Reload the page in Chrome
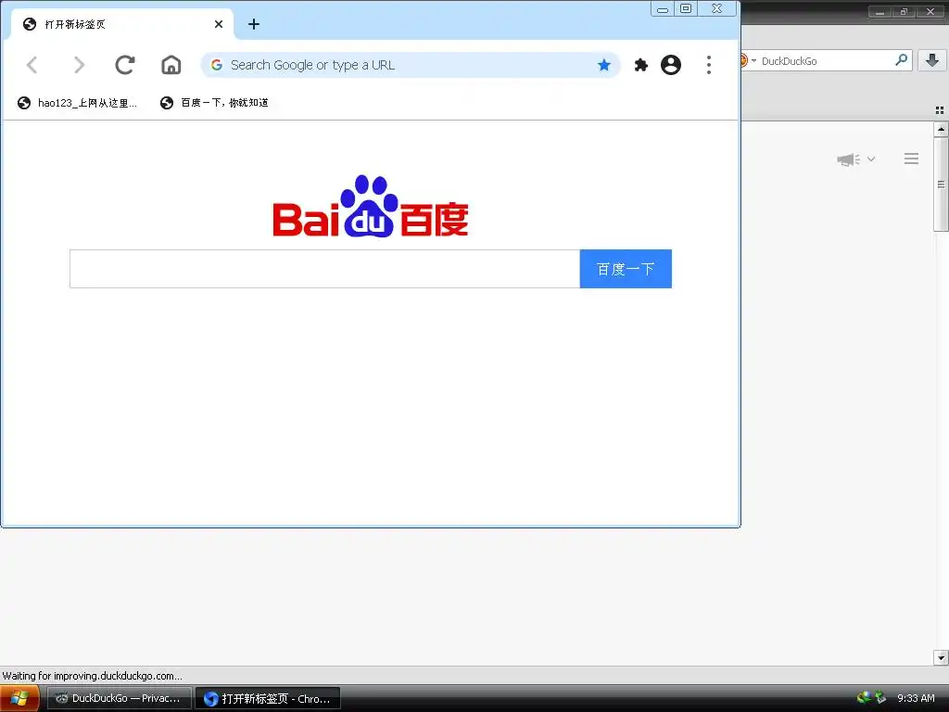The width and height of the screenshot is (949, 712). pyautogui.click(x=125, y=65)
